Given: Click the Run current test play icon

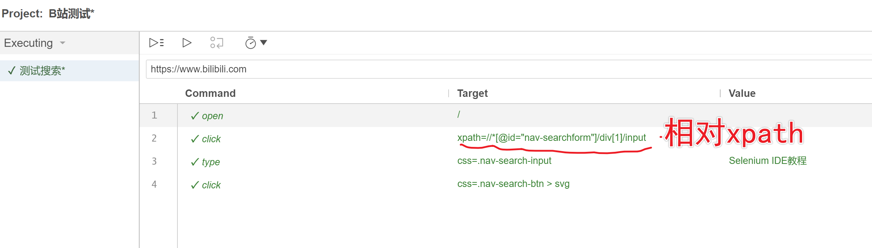Looking at the screenshot, I should click(x=187, y=43).
